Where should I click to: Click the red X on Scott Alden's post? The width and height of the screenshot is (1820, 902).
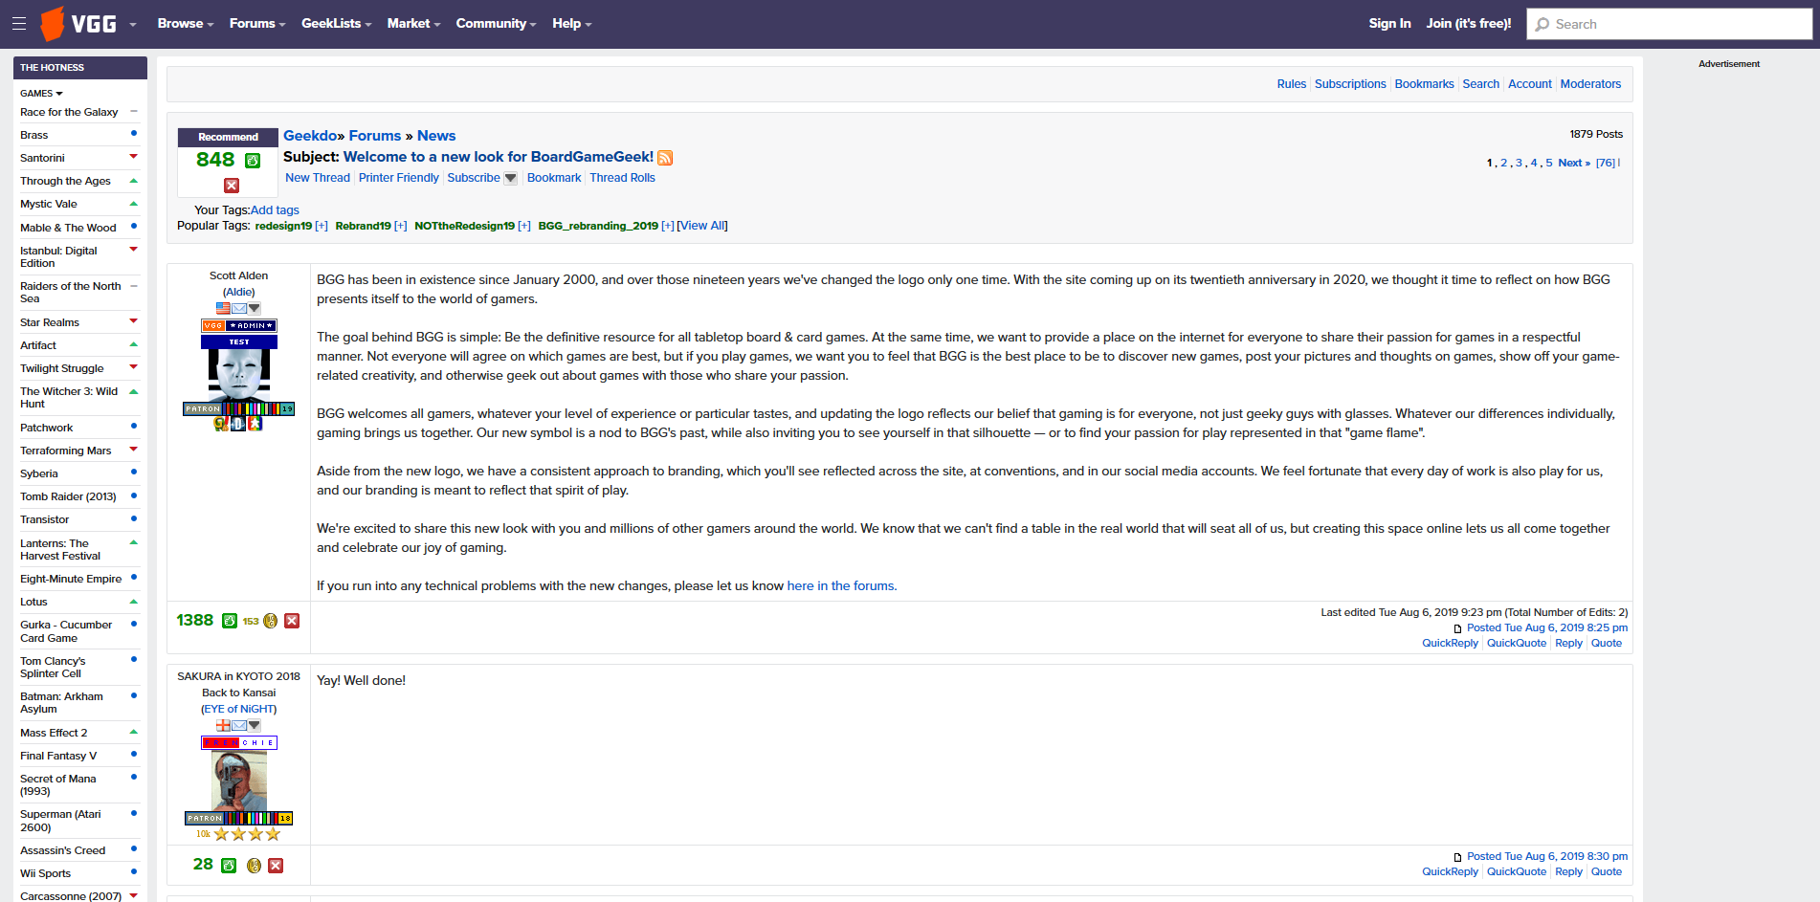point(292,621)
